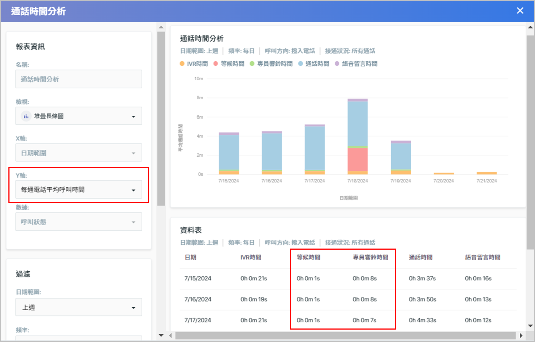535x342 pixels.
Task: Select the 7/16/2024 date cell
Action: (x=198, y=299)
